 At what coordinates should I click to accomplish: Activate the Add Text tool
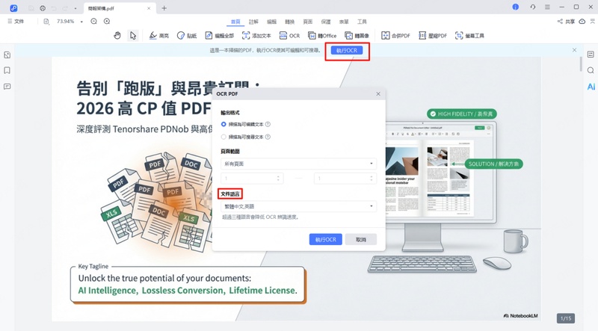[x=256, y=35]
